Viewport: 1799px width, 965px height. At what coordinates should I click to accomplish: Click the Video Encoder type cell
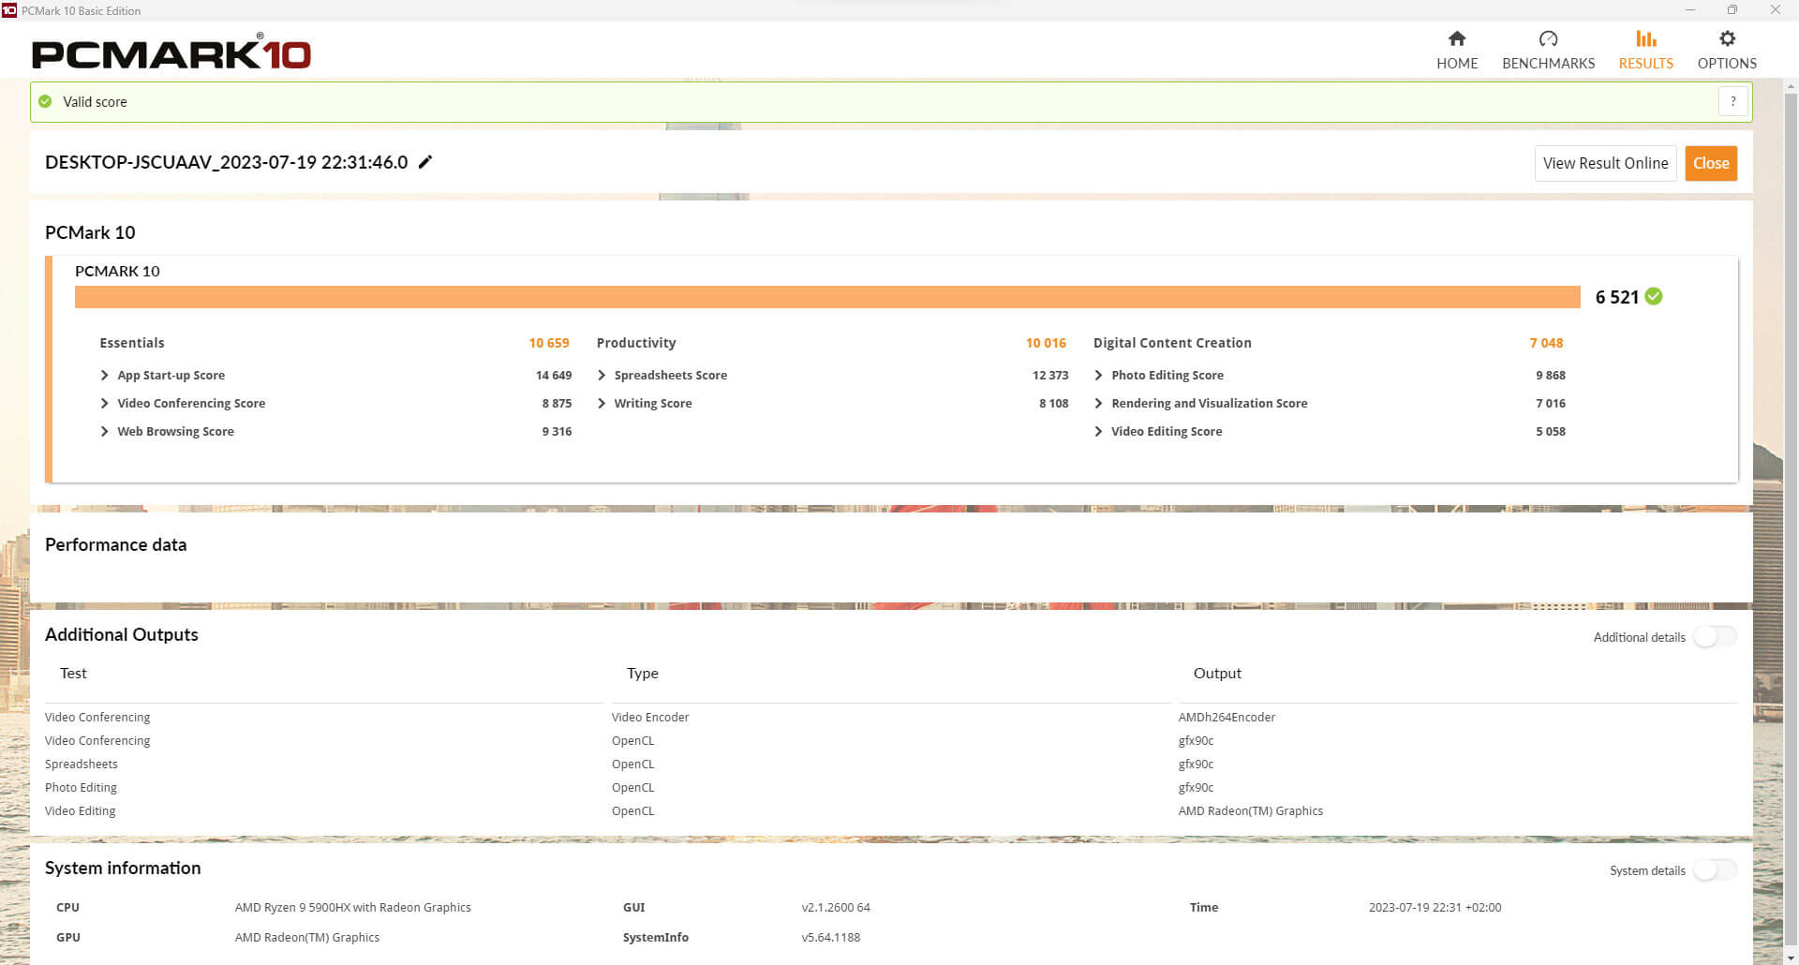pyautogui.click(x=650, y=717)
